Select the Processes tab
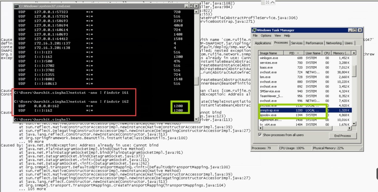This screenshot has width=378, height=192. click(281, 43)
